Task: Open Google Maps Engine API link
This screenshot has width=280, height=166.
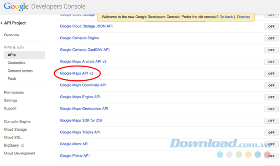Action: (x=80, y=97)
